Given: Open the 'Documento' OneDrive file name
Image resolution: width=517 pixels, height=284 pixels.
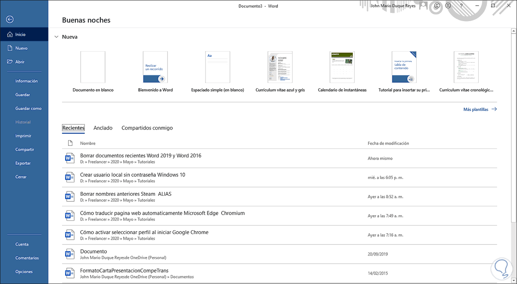Looking at the screenshot, I should (x=93, y=251).
